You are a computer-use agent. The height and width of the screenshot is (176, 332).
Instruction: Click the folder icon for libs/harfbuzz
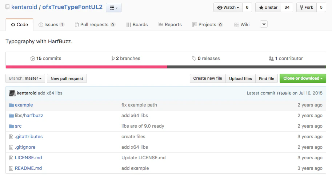[11, 116]
